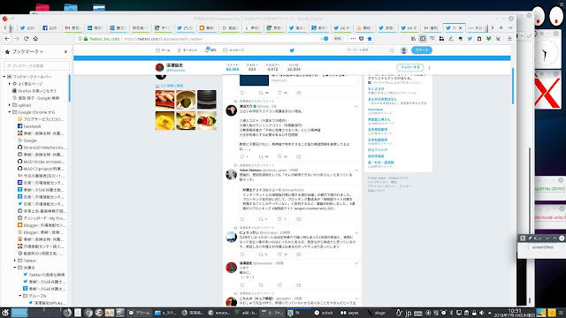Viewport: 566px width, 318px height.
Task: Open xclock taskbar entry
Action: tap(324, 313)
